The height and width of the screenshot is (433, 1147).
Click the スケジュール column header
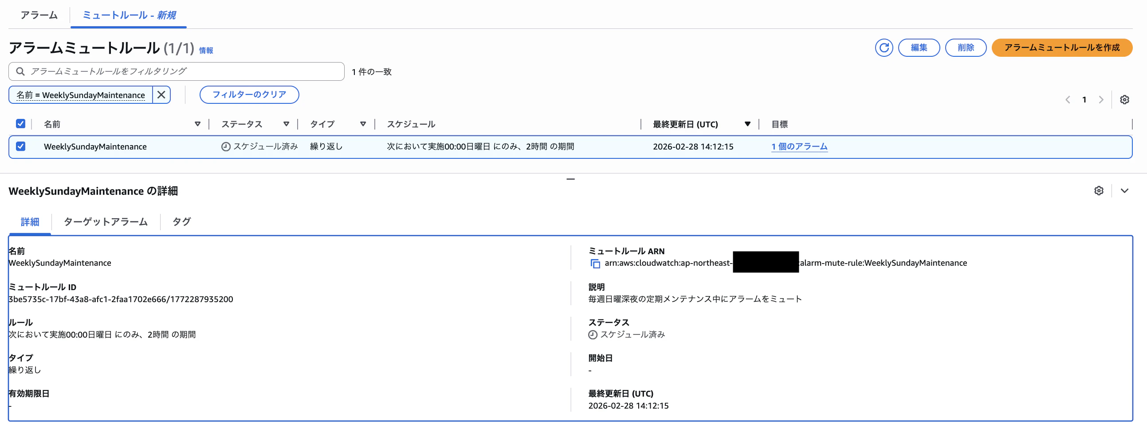coord(411,124)
